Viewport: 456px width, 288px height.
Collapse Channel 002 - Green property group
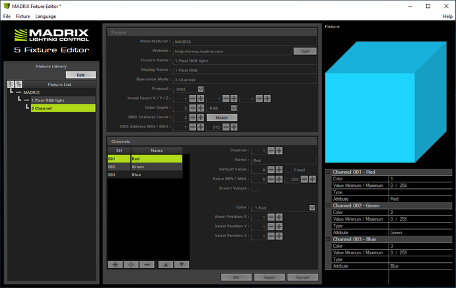(x=328, y=205)
